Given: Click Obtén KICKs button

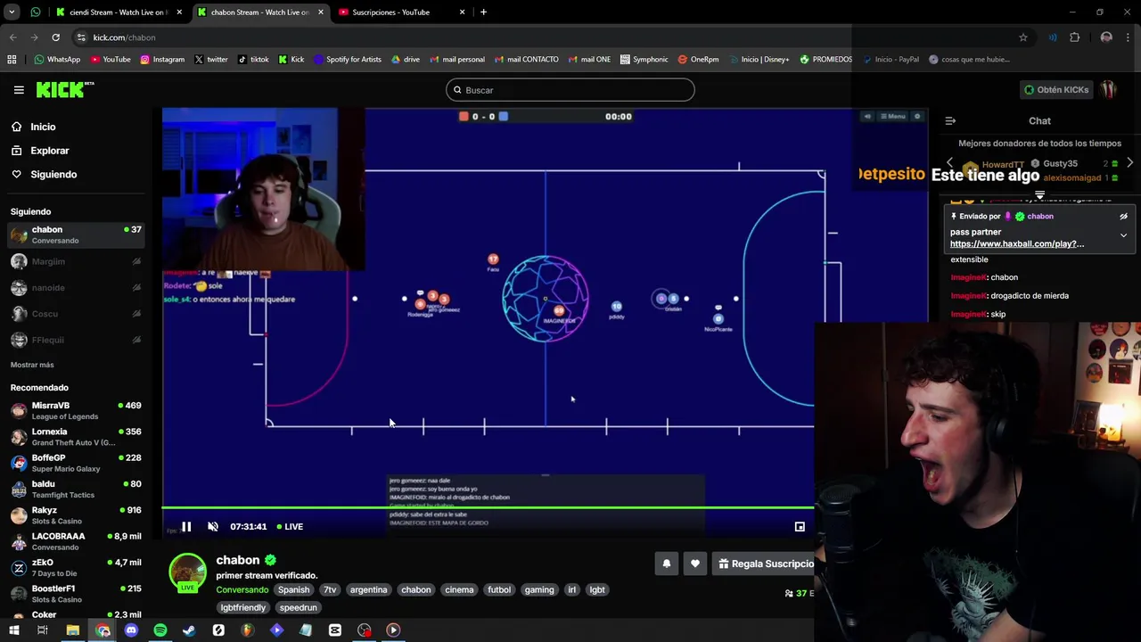Looking at the screenshot, I should click(x=1056, y=89).
